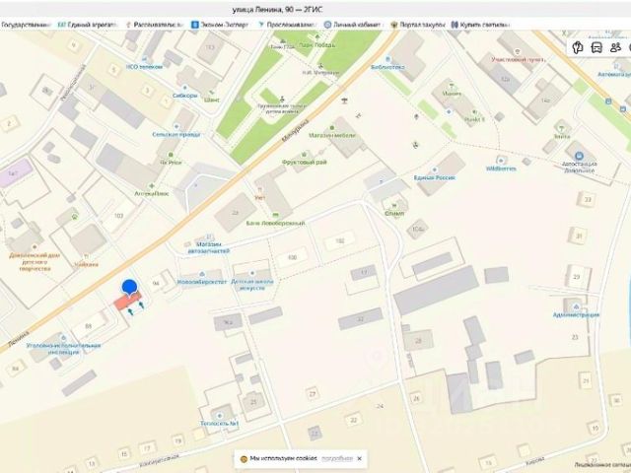Select the Библиотека place marker
Viewport: 631px width, 473px height.
387,59
